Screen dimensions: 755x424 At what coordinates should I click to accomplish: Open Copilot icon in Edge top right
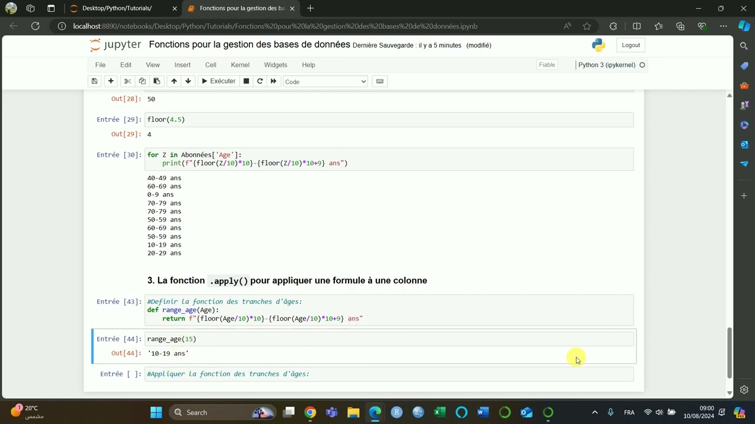[x=744, y=26]
